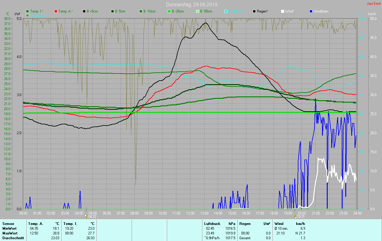Click the red Temp. A. legend square
The height and width of the screenshot is (241, 382).
click(56, 11)
